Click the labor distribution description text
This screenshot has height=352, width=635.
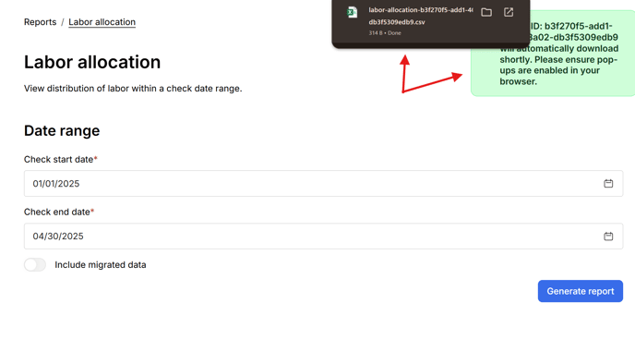coord(133,89)
